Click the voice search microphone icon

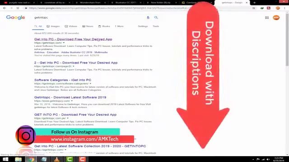click(148, 18)
